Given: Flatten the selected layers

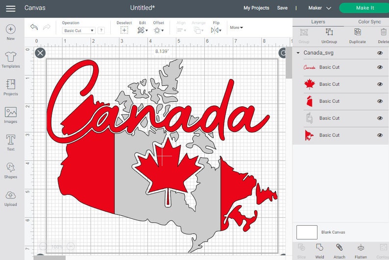Looking at the screenshot, I should click(x=361, y=251).
